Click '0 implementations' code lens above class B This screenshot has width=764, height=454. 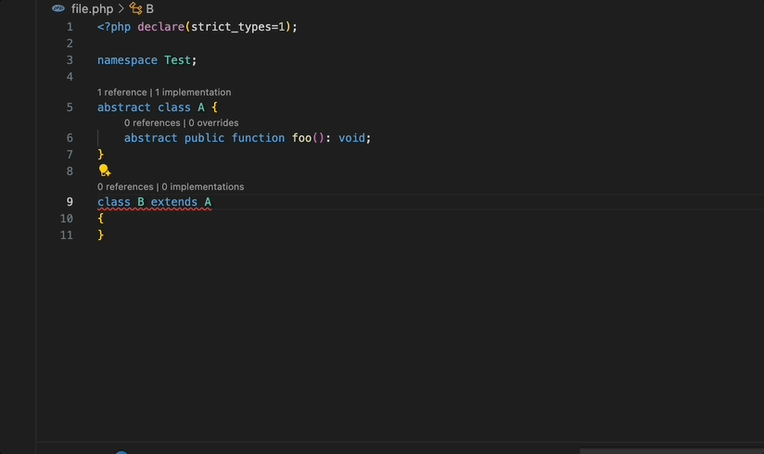[x=202, y=187]
